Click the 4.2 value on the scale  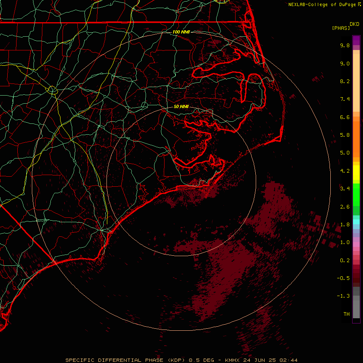click(345, 171)
